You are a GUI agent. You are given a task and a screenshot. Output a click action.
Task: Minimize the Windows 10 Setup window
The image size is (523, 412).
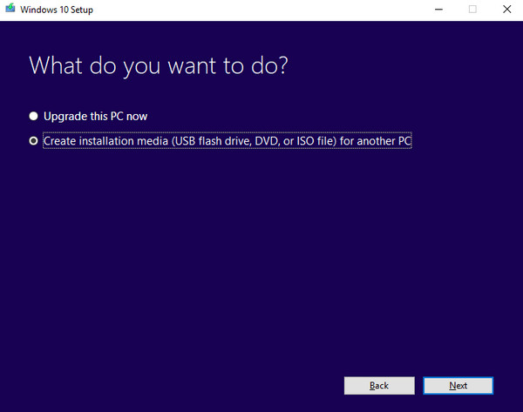(439, 10)
